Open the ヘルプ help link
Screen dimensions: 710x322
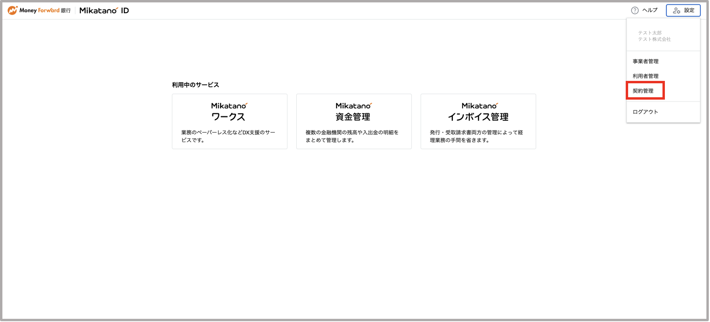click(644, 10)
